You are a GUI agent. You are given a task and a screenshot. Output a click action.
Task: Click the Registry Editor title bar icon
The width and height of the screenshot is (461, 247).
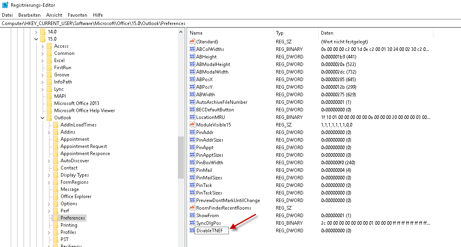point(5,5)
